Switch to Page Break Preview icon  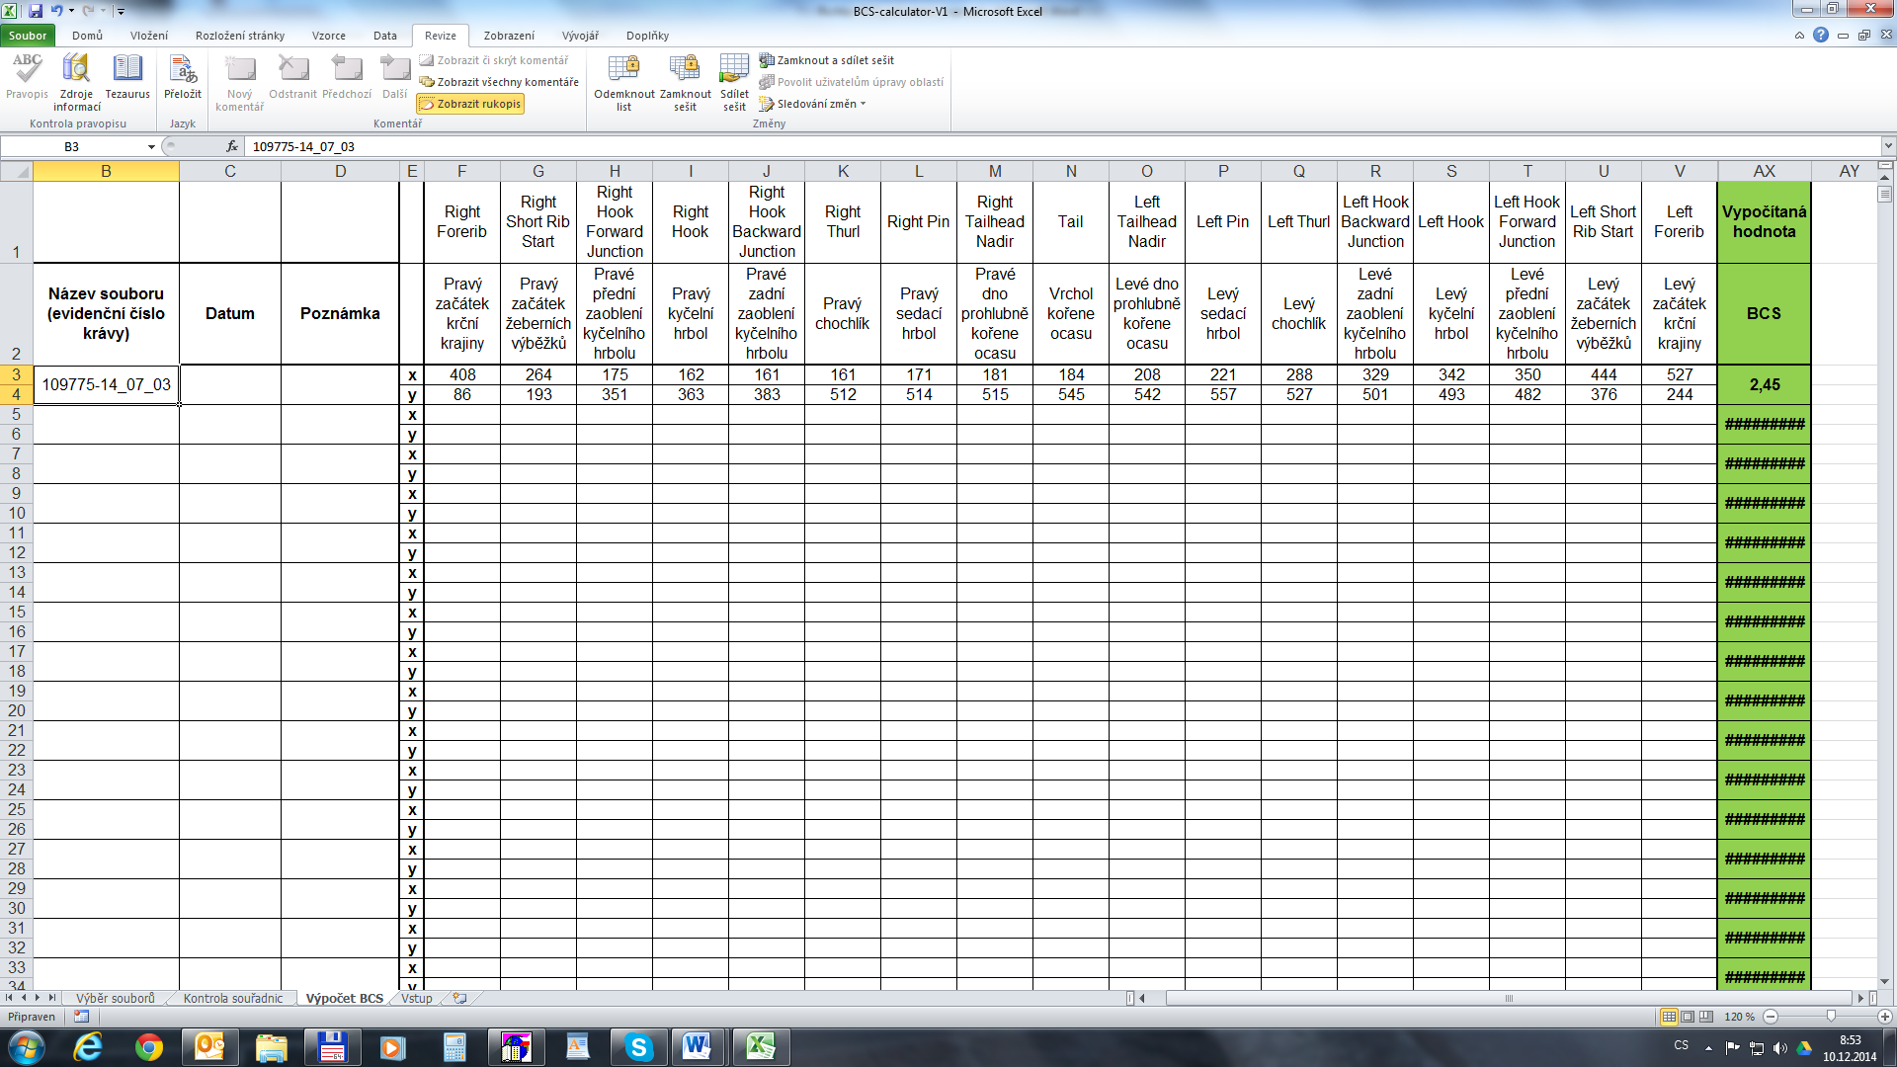pos(1706,1016)
